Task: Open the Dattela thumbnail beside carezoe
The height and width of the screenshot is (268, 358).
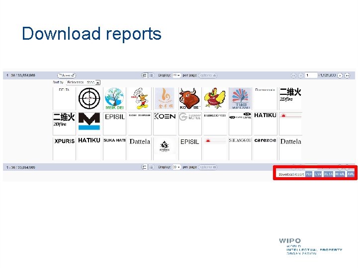Action: (x=290, y=148)
